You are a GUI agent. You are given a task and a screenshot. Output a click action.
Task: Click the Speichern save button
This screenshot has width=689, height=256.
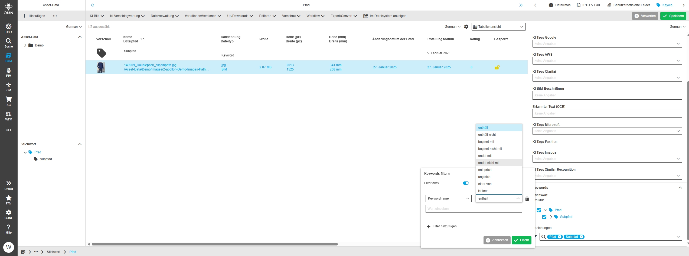pos(673,16)
